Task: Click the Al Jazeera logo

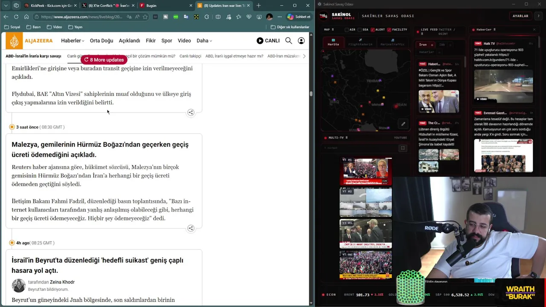Action: [x=29, y=41]
